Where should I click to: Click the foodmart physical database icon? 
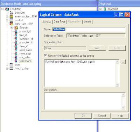(x=105, y=9)
